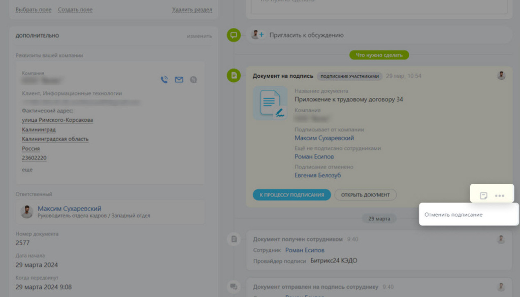Click Максим Сухаревский name in Ответственный

pyautogui.click(x=69, y=209)
